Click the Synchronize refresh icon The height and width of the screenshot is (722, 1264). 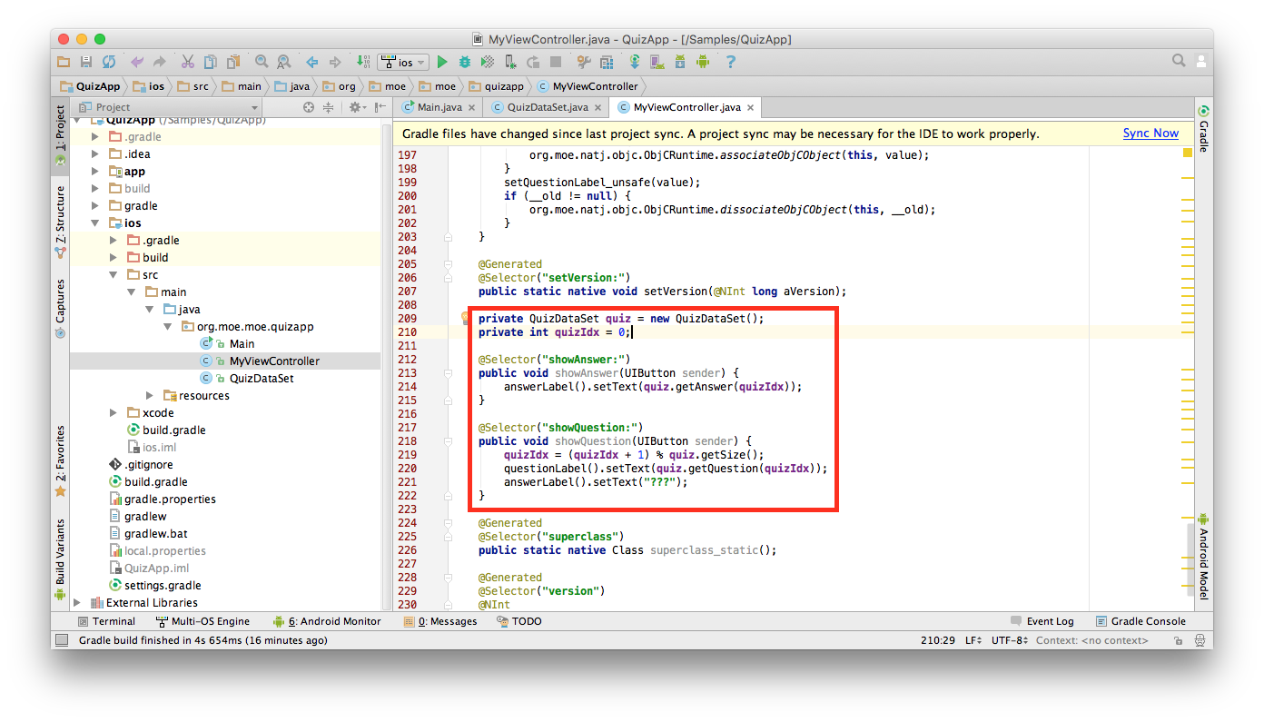(109, 62)
